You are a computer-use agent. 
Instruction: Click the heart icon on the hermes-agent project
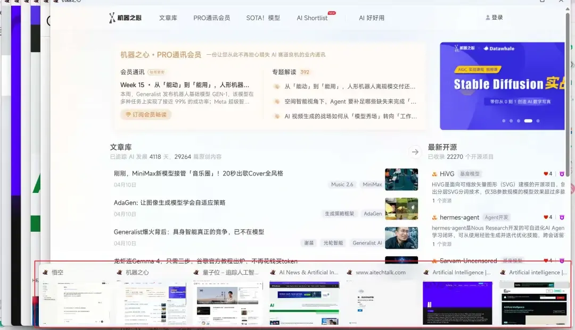[546, 217]
